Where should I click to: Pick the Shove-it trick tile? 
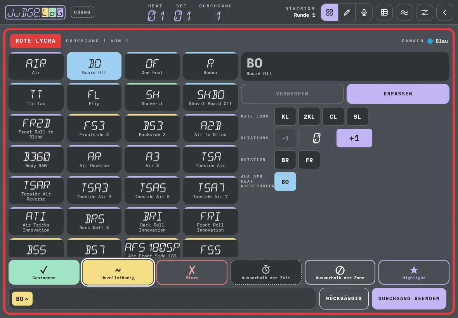click(x=152, y=97)
